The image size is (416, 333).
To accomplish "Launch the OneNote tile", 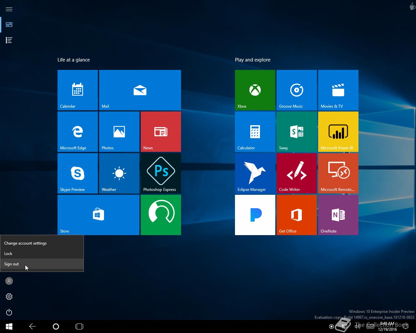I will pos(338,215).
